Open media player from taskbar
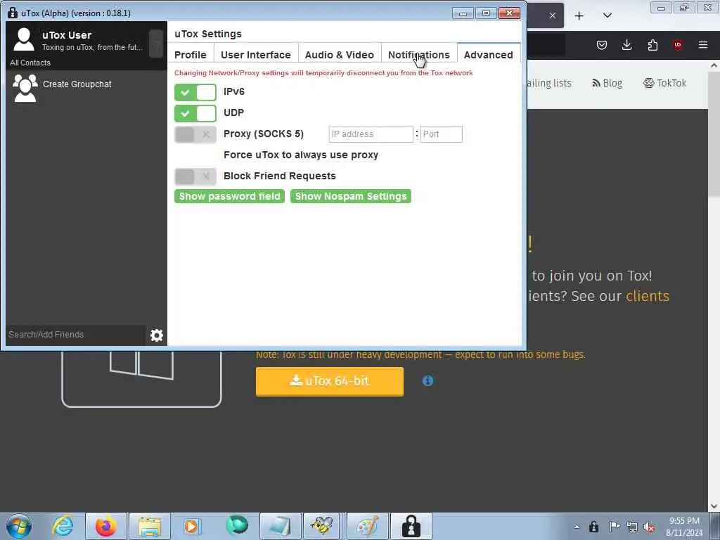The height and width of the screenshot is (540, 720). 191,526
